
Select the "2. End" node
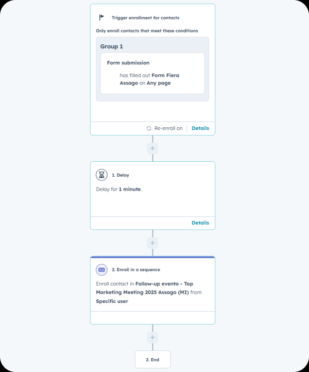(152, 359)
